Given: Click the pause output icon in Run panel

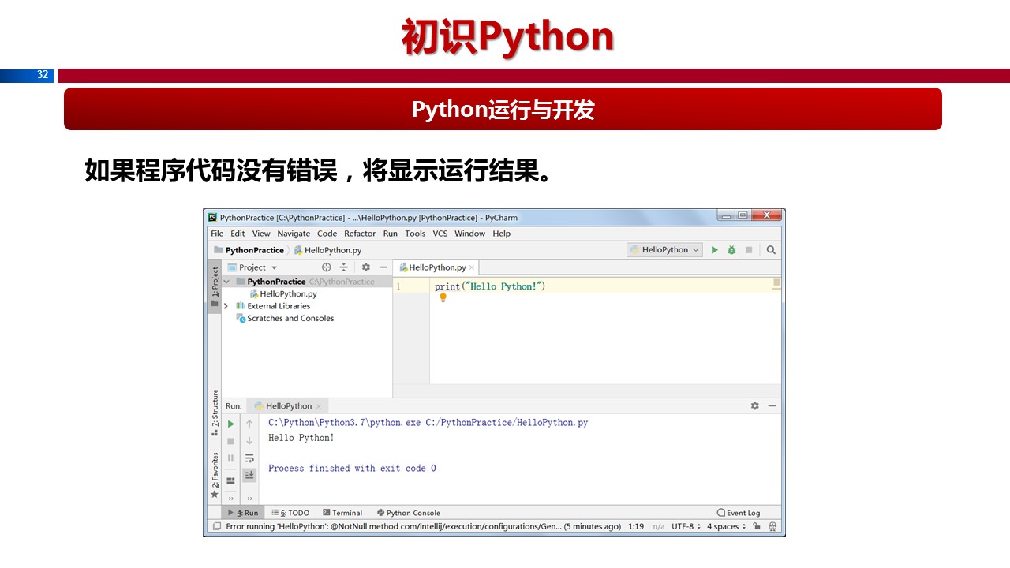Looking at the screenshot, I should 231,458.
